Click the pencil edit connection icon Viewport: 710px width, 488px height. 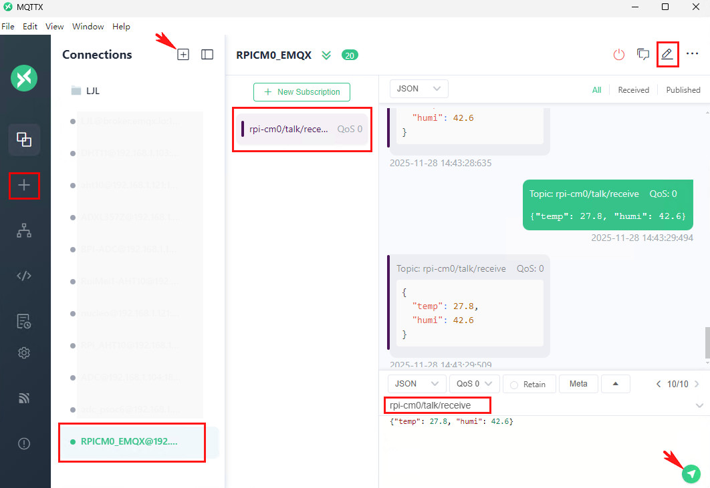coord(667,54)
